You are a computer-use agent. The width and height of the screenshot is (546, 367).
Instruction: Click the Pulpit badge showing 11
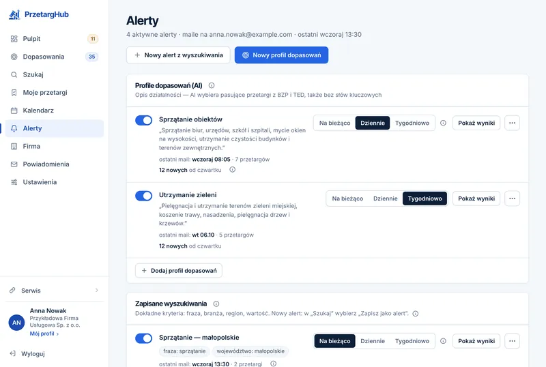click(93, 39)
